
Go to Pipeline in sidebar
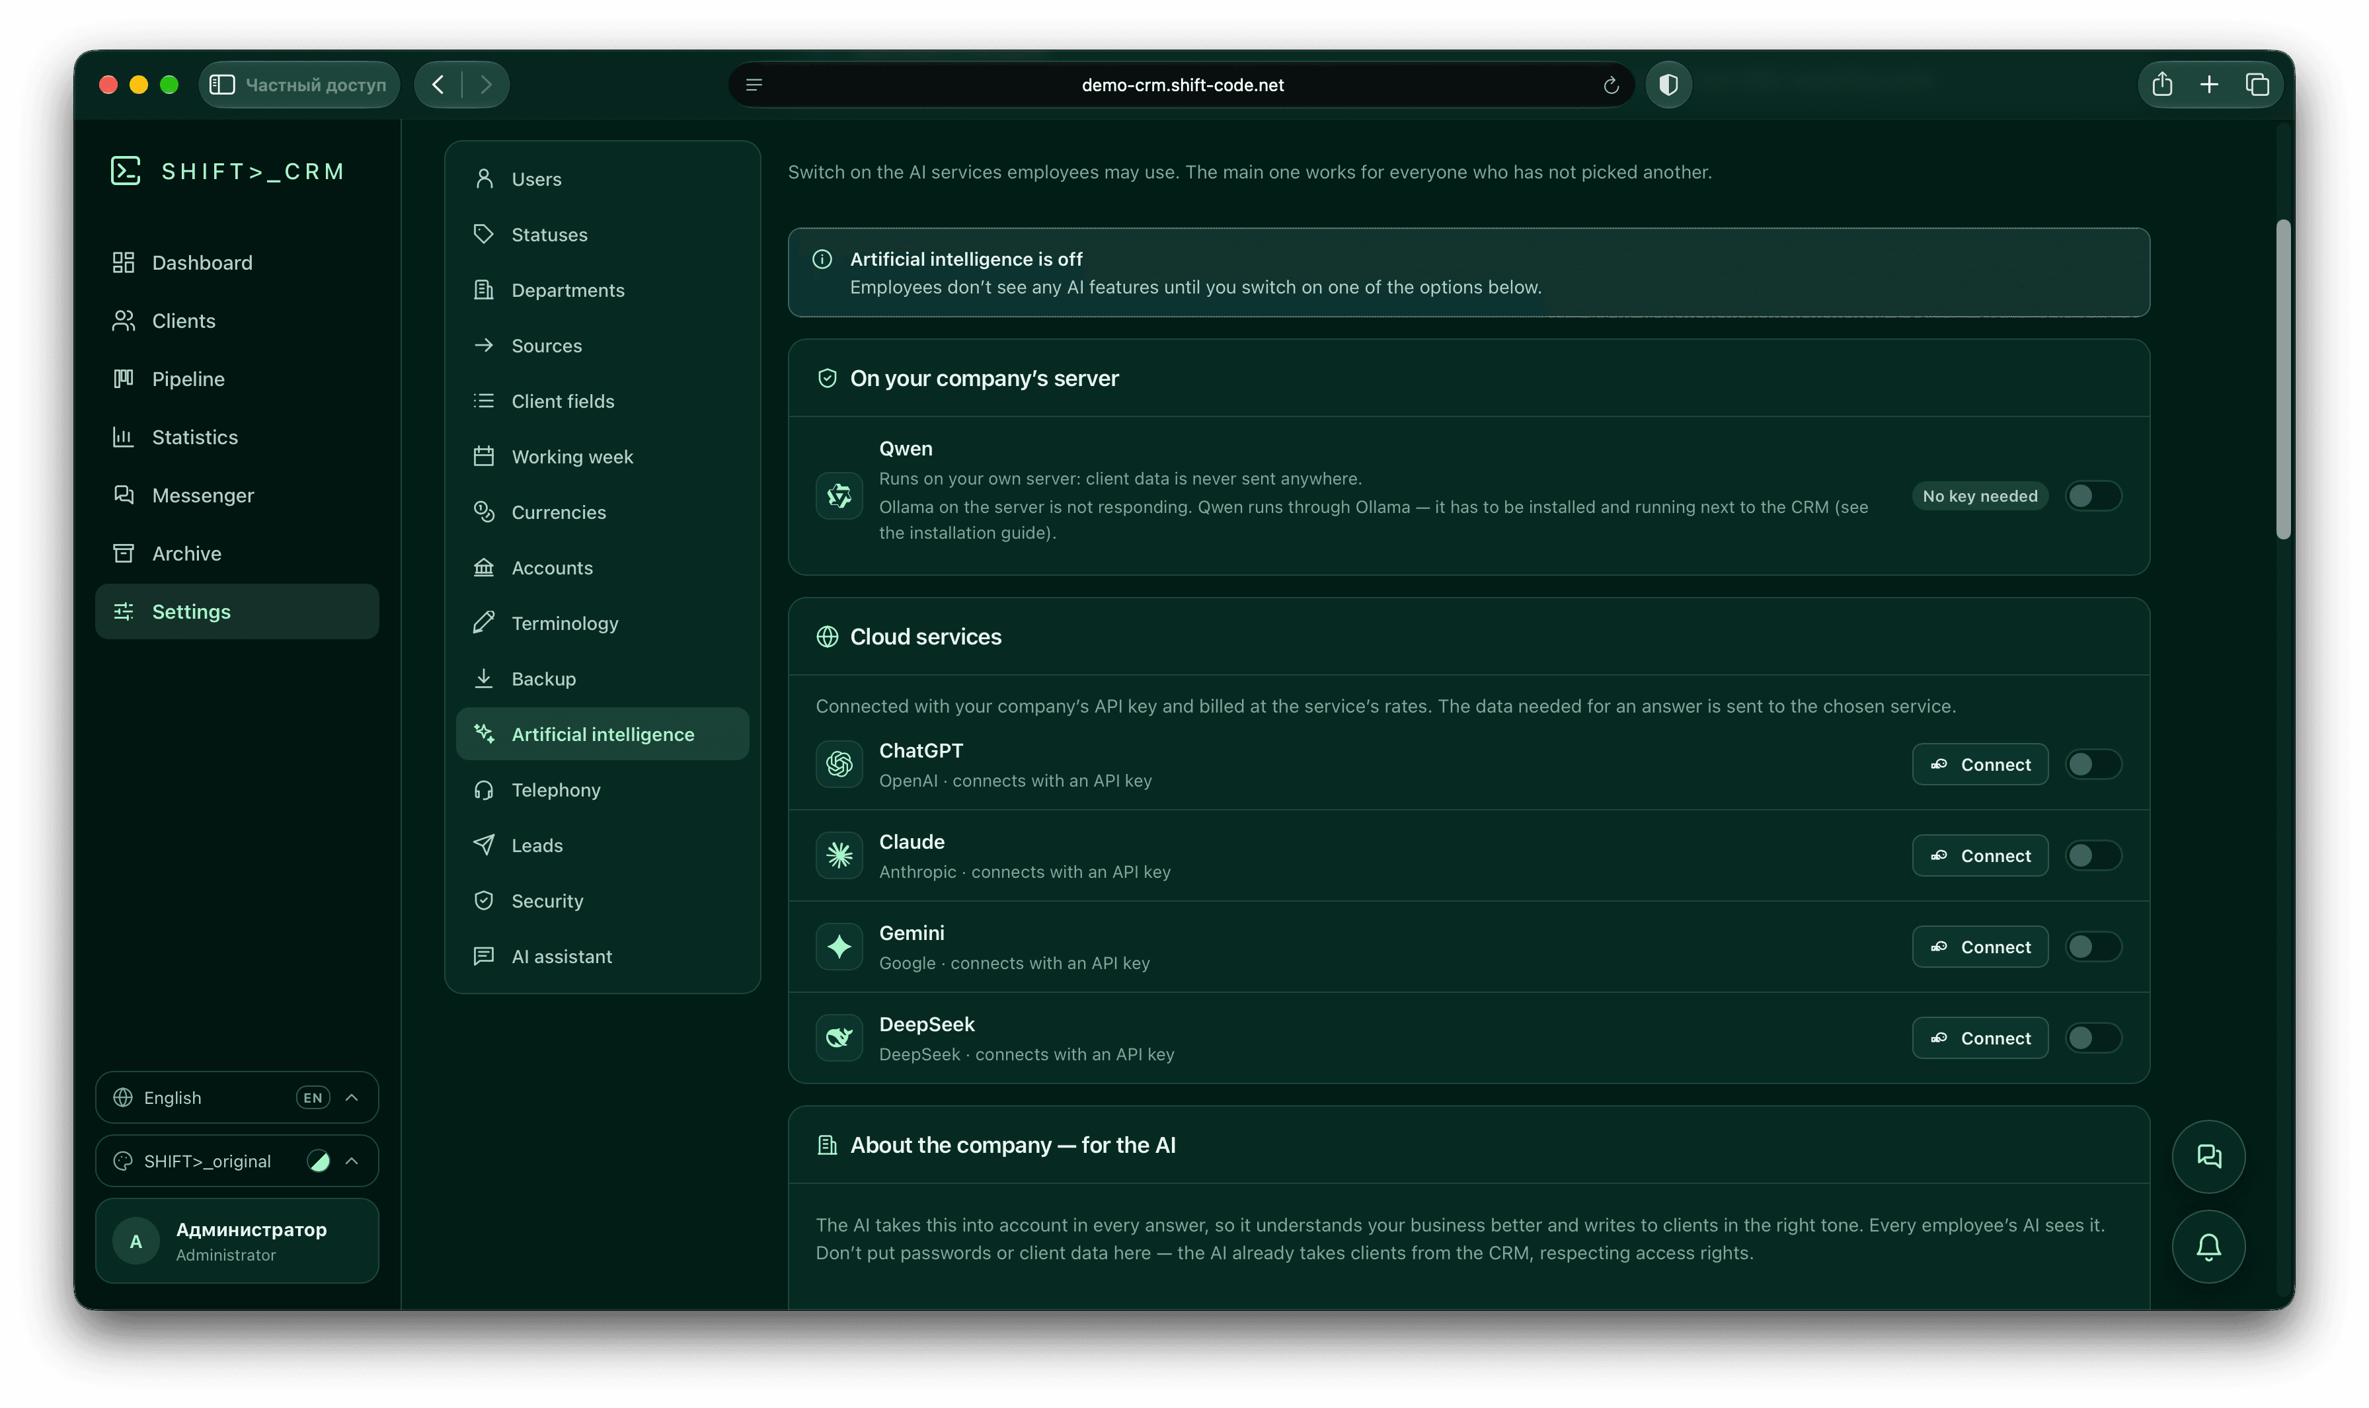(236, 379)
